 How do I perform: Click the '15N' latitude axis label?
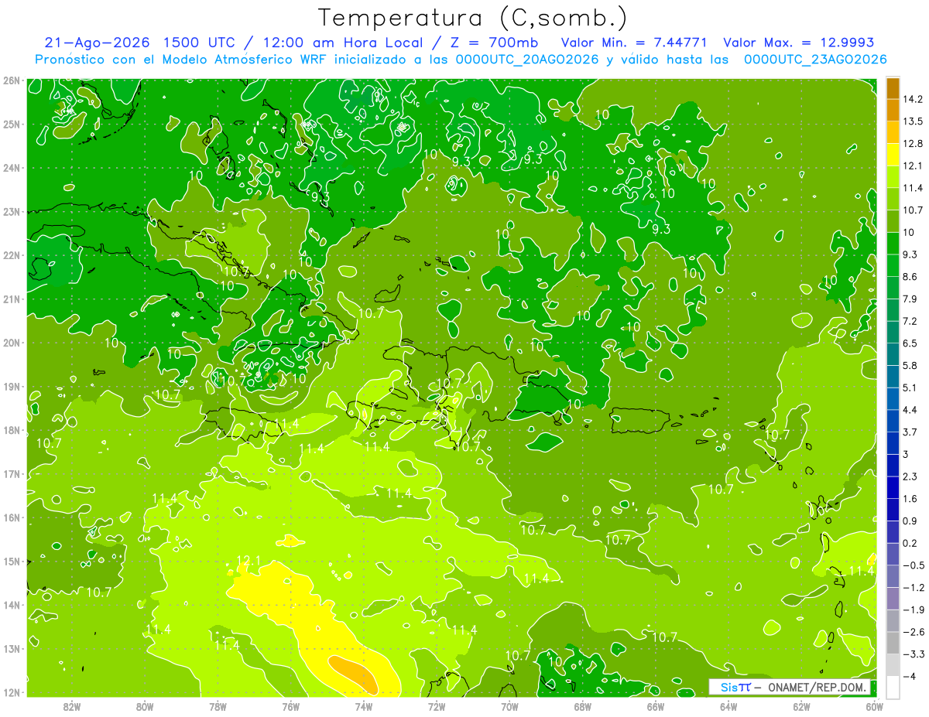point(11,561)
